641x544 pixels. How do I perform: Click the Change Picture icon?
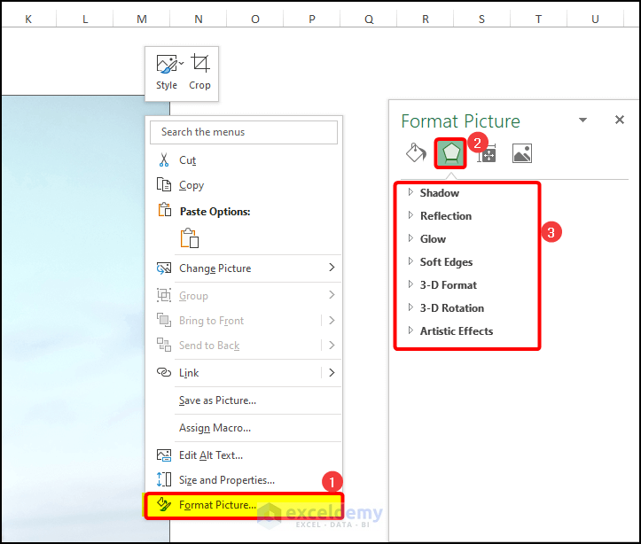pos(164,268)
